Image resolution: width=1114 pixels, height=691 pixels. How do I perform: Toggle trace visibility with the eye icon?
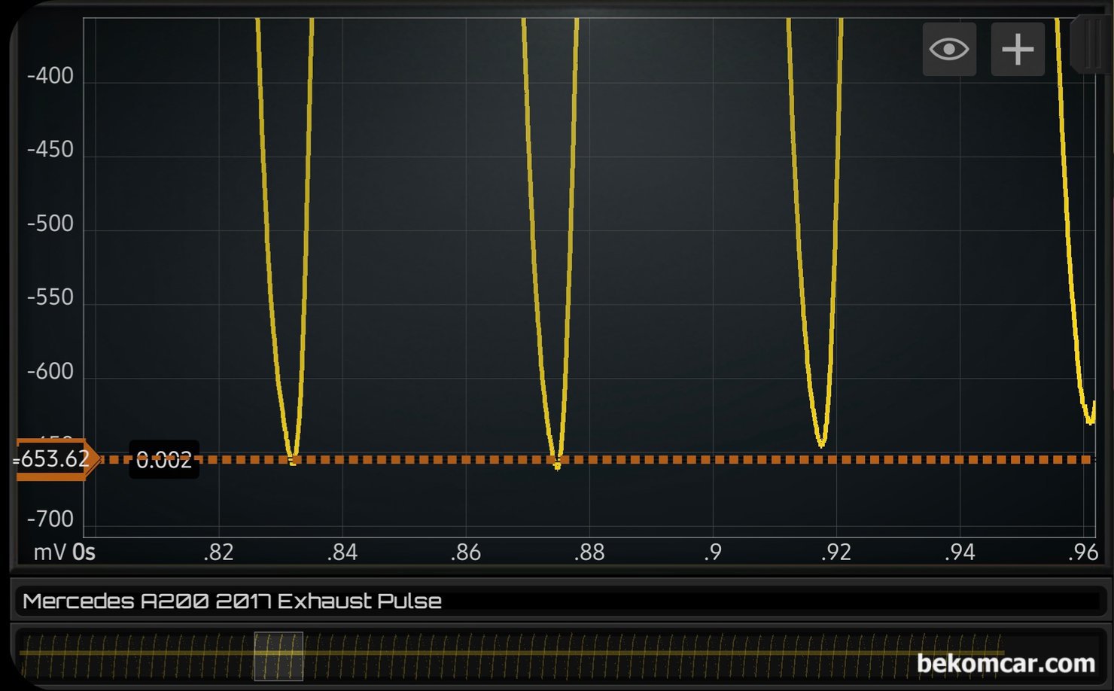(949, 50)
